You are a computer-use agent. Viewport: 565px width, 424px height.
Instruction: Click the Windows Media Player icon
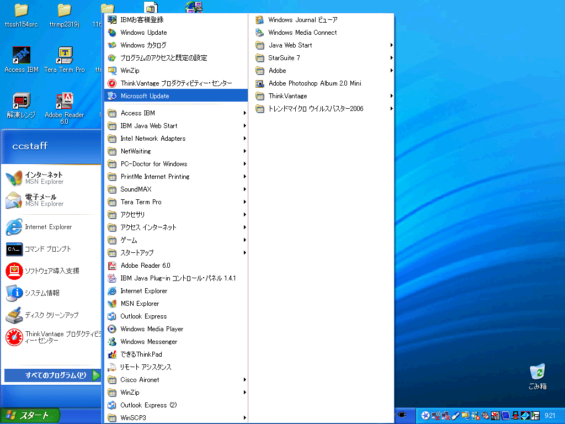click(x=112, y=329)
